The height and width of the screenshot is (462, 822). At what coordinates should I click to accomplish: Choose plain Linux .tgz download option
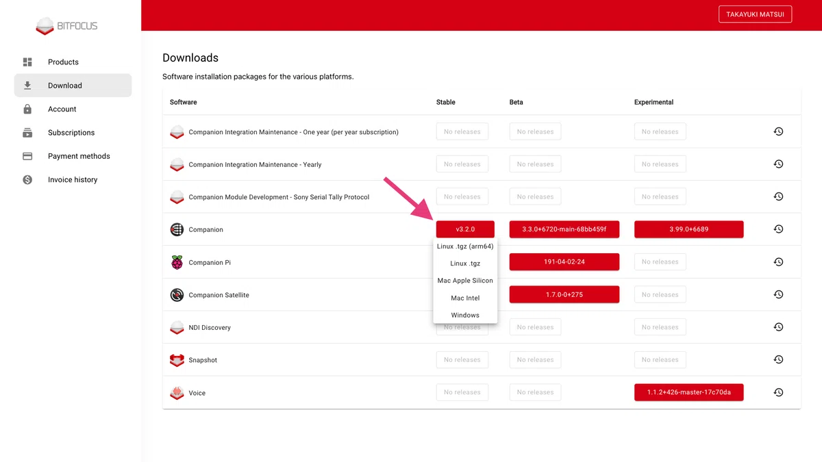pyautogui.click(x=465, y=264)
